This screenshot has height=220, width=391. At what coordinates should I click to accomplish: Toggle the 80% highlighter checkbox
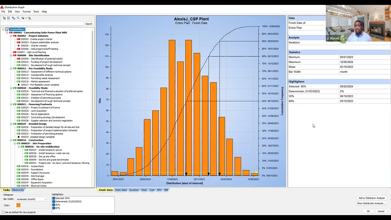tap(53, 208)
